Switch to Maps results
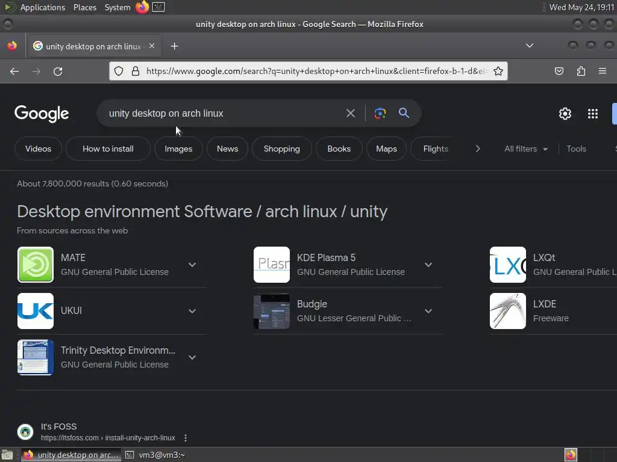Image resolution: width=617 pixels, height=462 pixels. 386,149
